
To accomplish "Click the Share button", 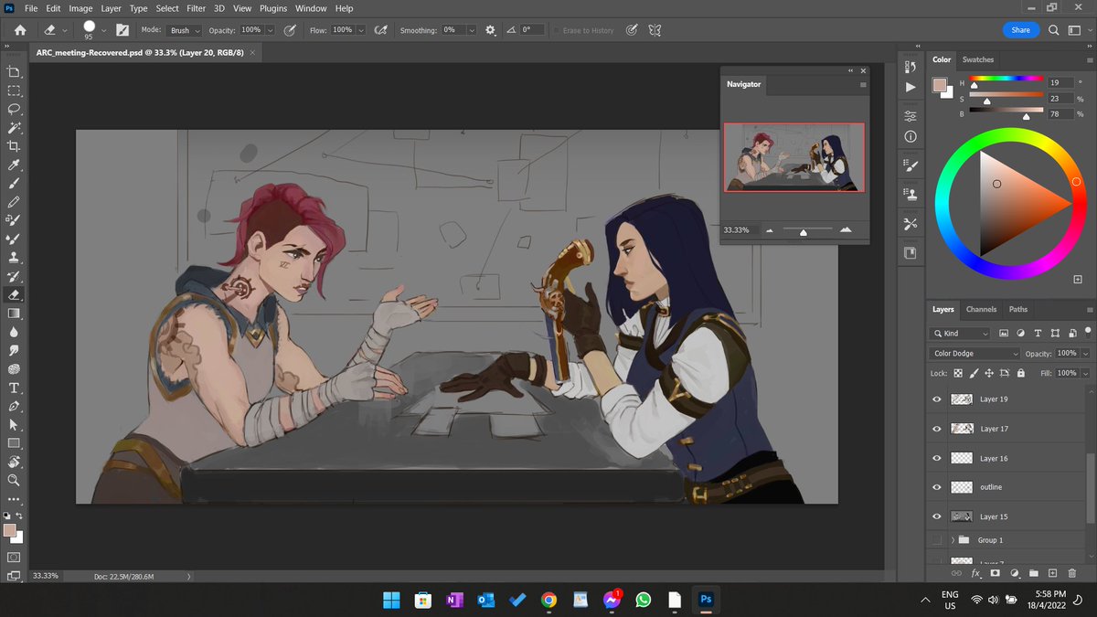I will coord(1021,30).
